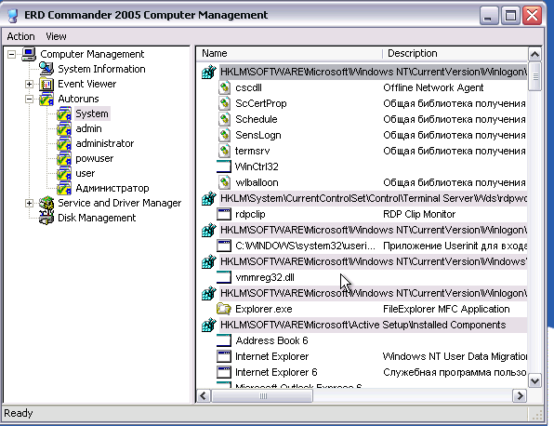Select the cscdll row name
Screen dimensions: 554x426
click(x=248, y=87)
